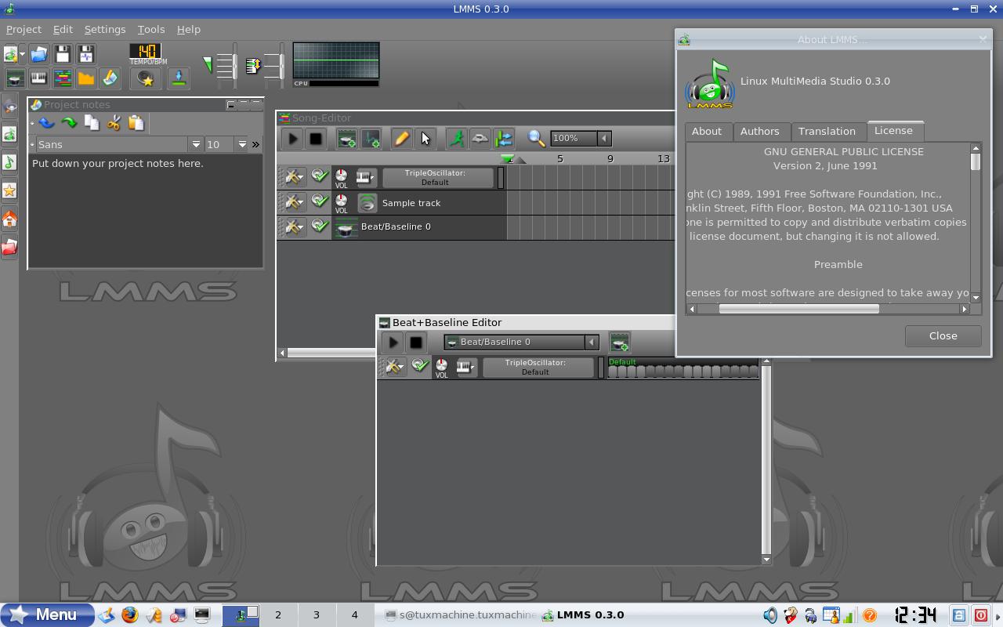Click the scissors cut icon in Project notes
Viewport: 1003px width, 627px height.
[x=114, y=123]
